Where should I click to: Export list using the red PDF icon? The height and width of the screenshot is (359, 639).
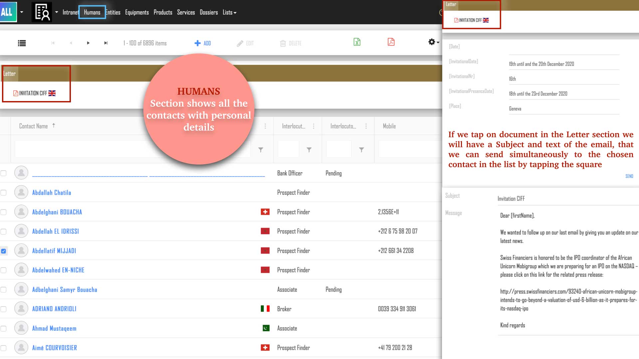coord(391,42)
